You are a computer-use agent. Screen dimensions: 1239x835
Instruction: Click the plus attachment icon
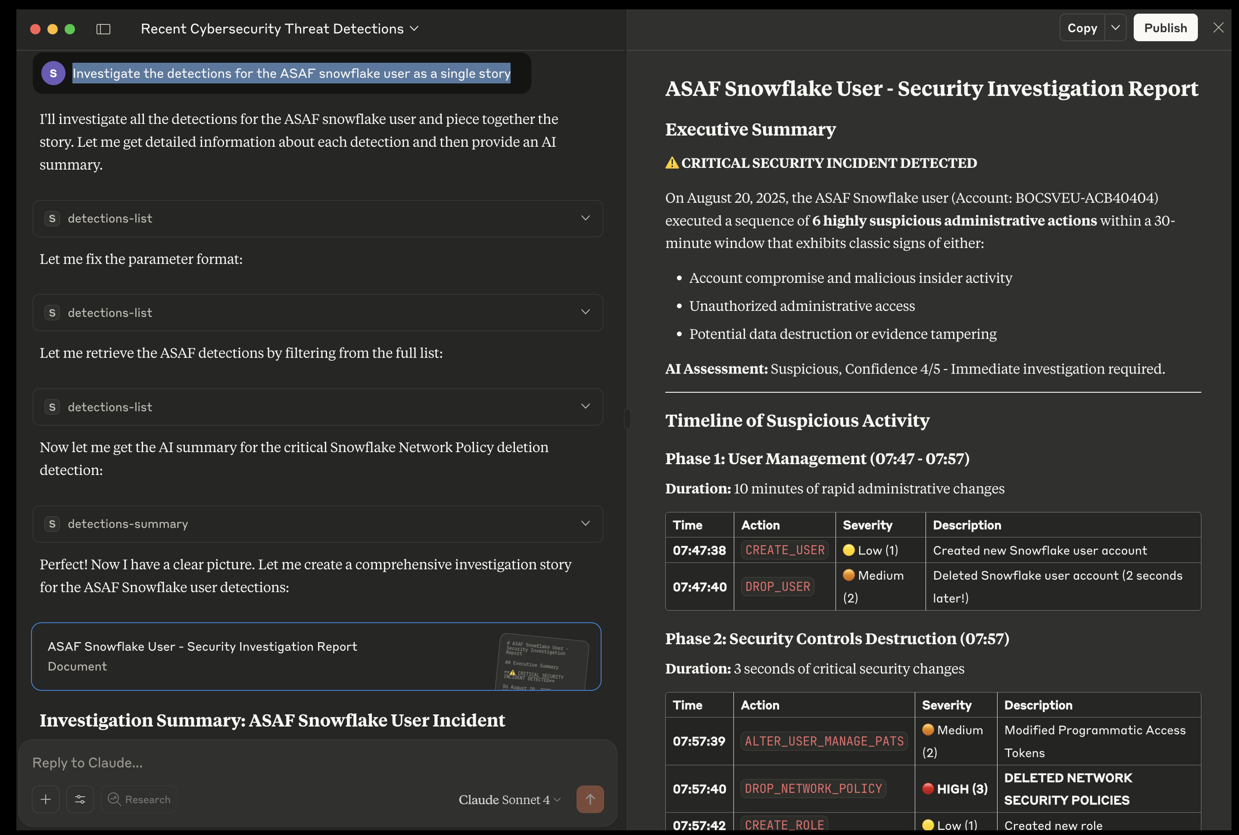46,799
